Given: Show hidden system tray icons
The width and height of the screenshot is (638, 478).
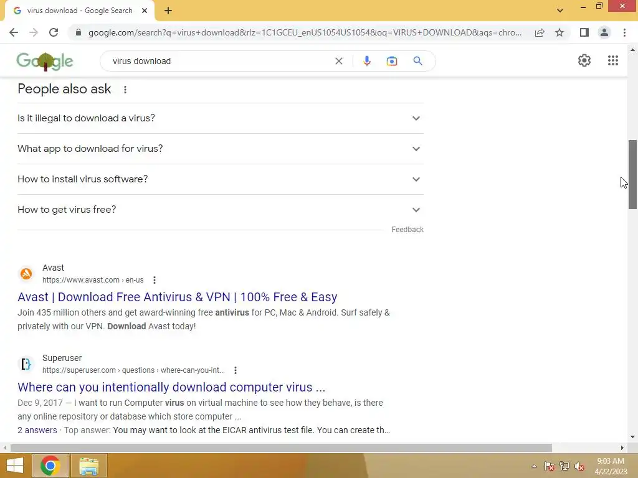Looking at the screenshot, I should [534, 467].
